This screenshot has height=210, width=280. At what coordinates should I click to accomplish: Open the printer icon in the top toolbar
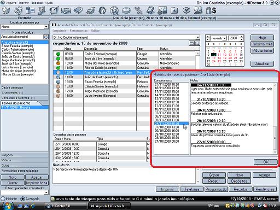(90, 10)
